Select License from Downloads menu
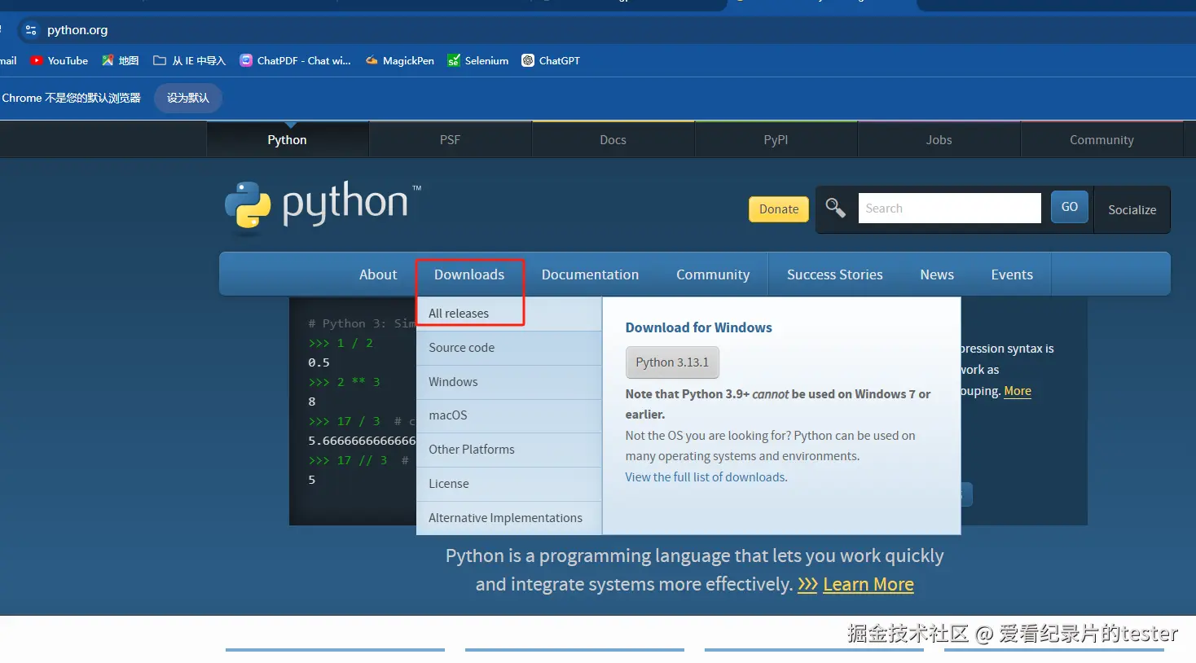 509,484
